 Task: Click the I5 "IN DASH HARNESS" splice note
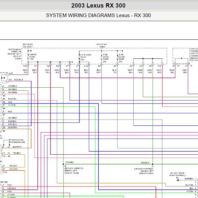point(144,171)
